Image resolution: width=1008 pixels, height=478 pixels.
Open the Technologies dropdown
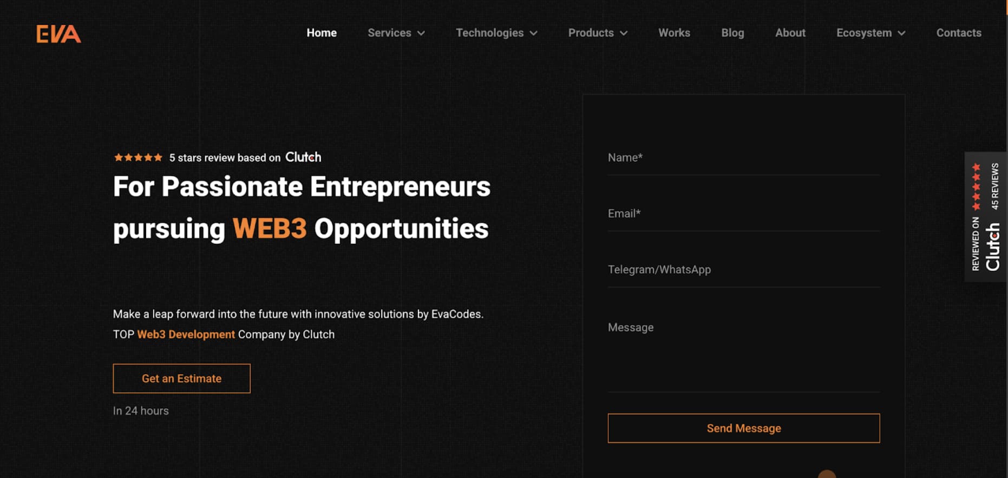click(x=496, y=33)
